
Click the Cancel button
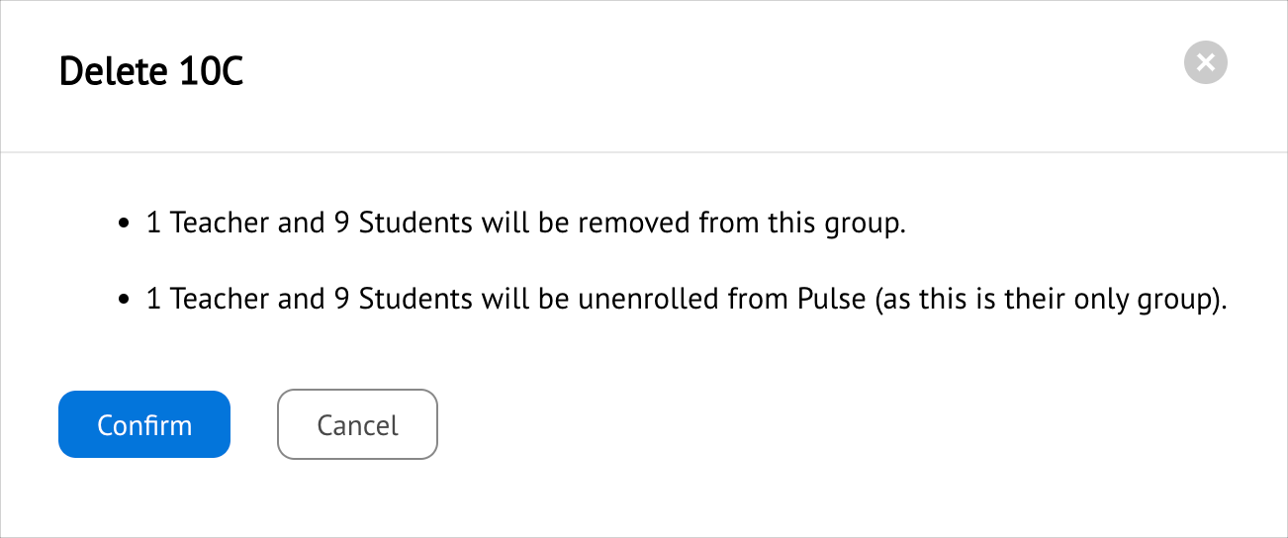click(357, 424)
